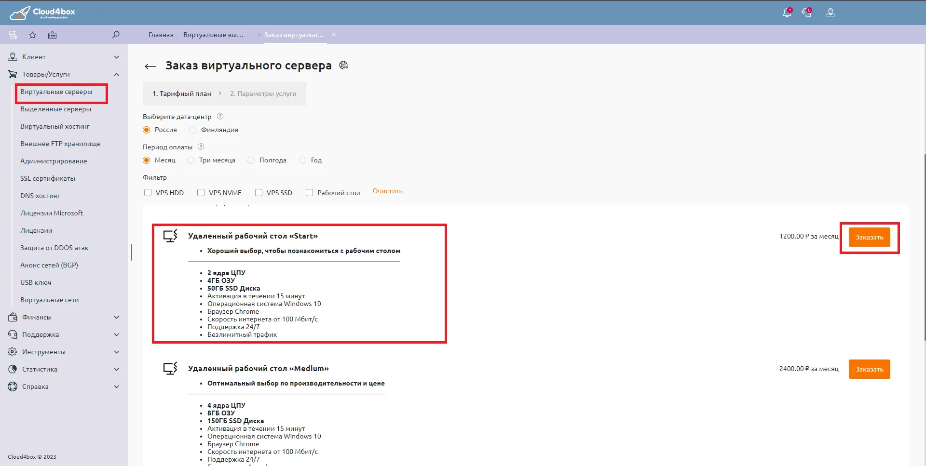Expand the Клиент menu chevron
This screenshot has width=926, height=466.
116,57
